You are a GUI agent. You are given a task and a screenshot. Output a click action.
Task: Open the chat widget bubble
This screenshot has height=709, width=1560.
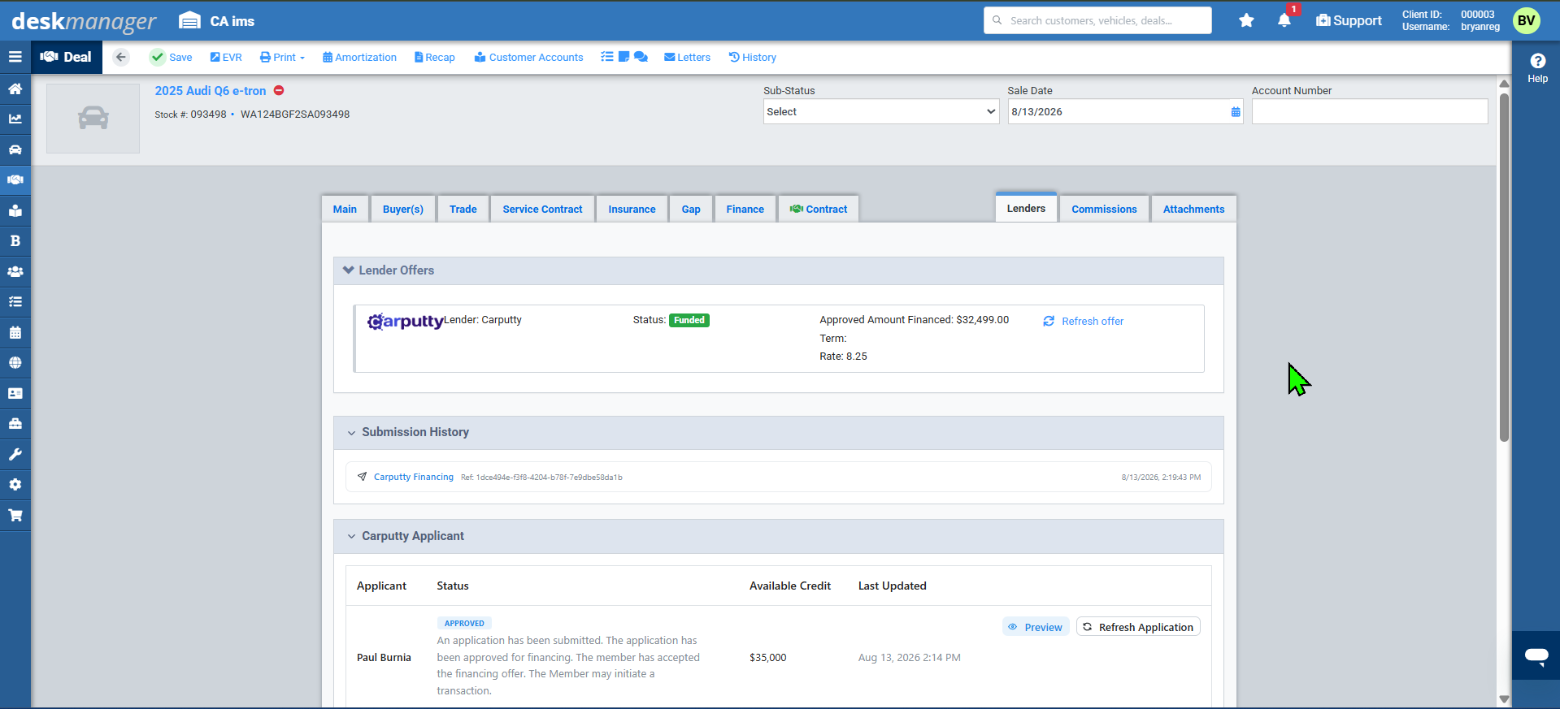[1536, 655]
